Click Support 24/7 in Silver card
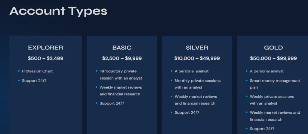Screen dimensions: 308x134 [187, 112]
